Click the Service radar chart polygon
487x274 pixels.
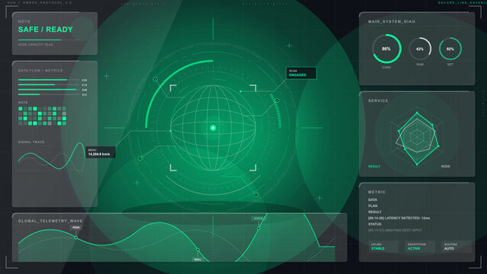click(x=417, y=138)
